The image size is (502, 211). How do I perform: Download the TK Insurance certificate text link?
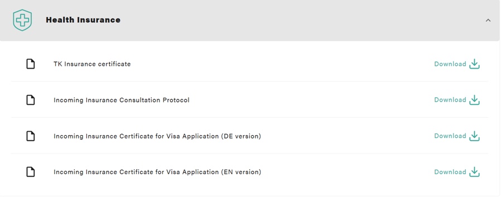[x=450, y=64]
